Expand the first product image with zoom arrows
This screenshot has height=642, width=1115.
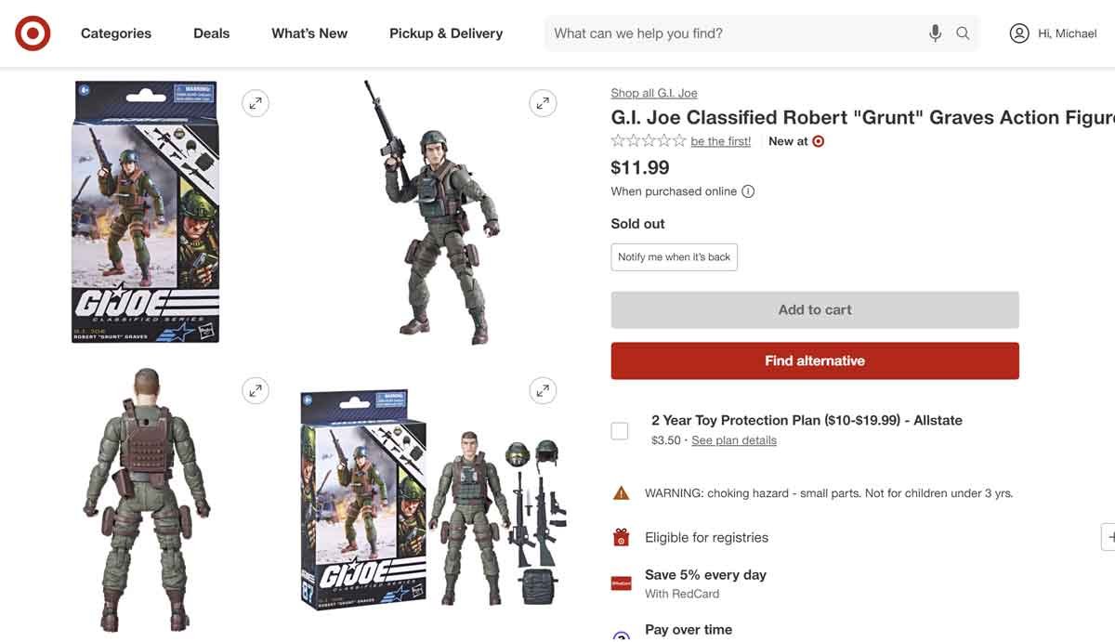click(254, 101)
